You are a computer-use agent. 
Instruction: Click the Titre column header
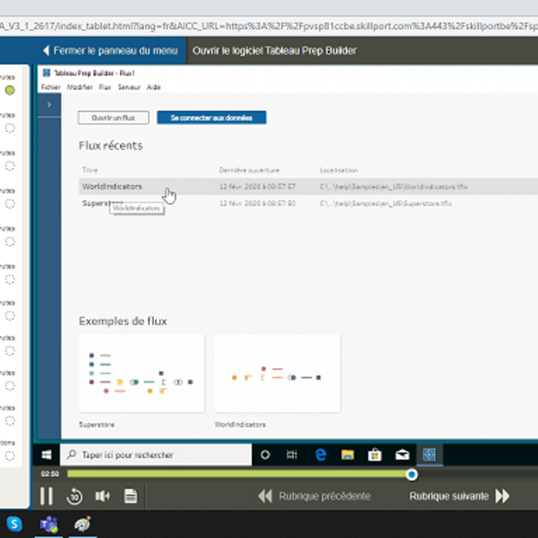point(90,170)
